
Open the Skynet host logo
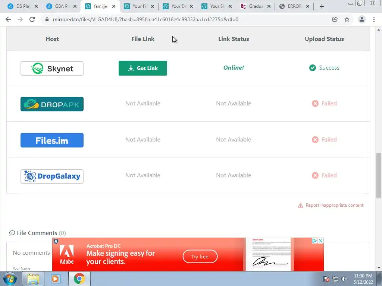coord(52,69)
